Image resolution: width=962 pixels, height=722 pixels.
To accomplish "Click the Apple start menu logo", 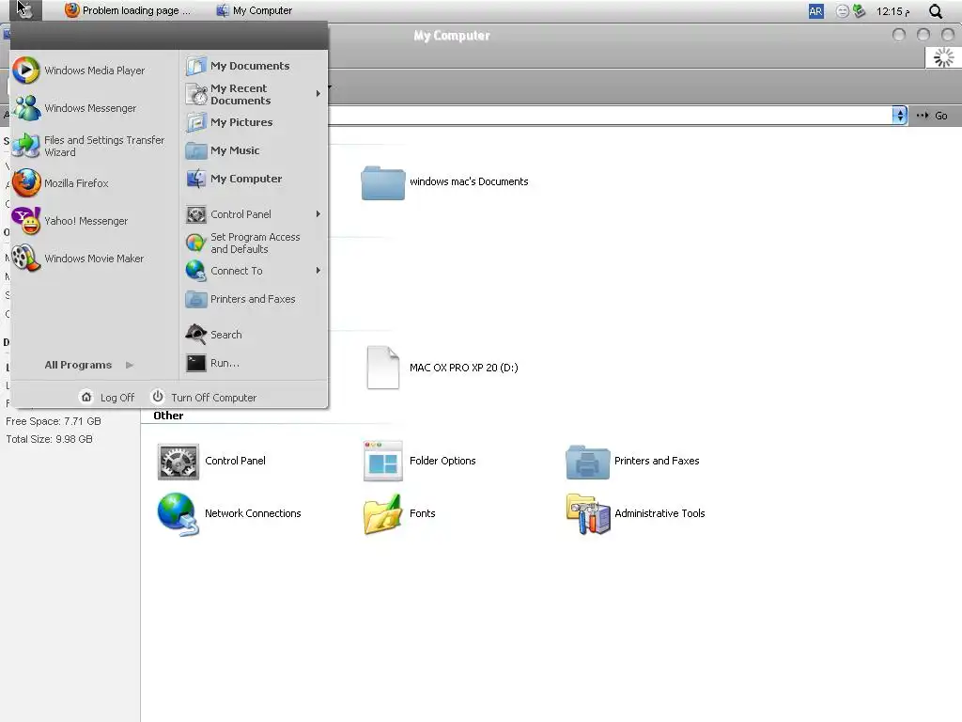I will (x=24, y=9).
